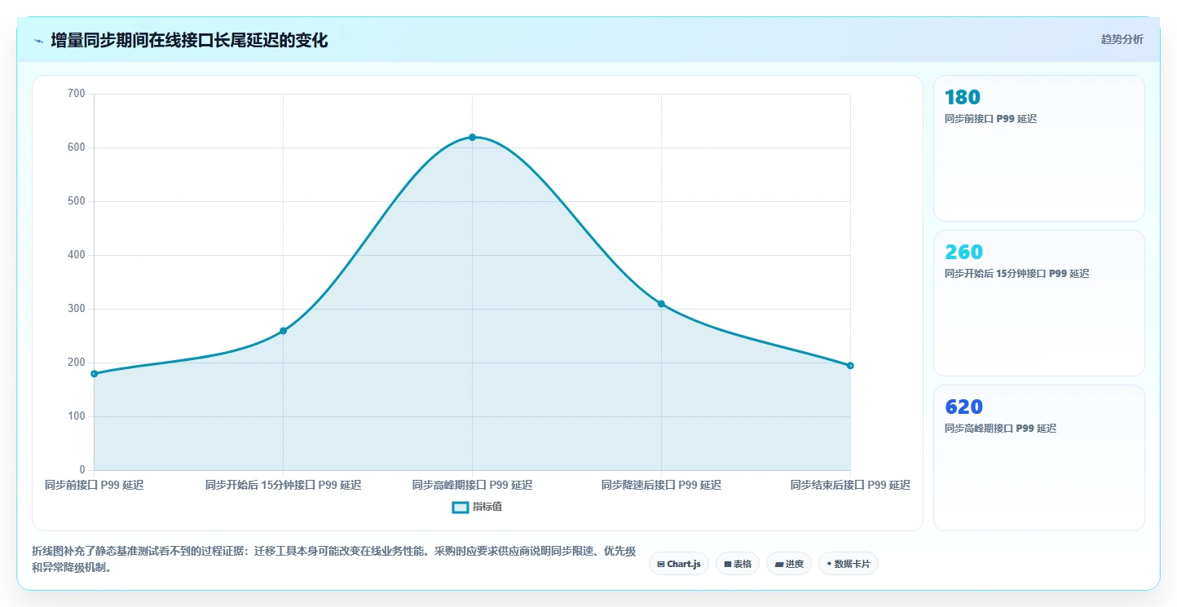This screenshot has width=1177, height=607.
Task: Click the y-axis value 700
Action: [77, 94]
